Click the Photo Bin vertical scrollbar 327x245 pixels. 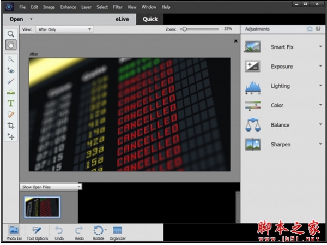pyautogui.click(x=238, y=207)
